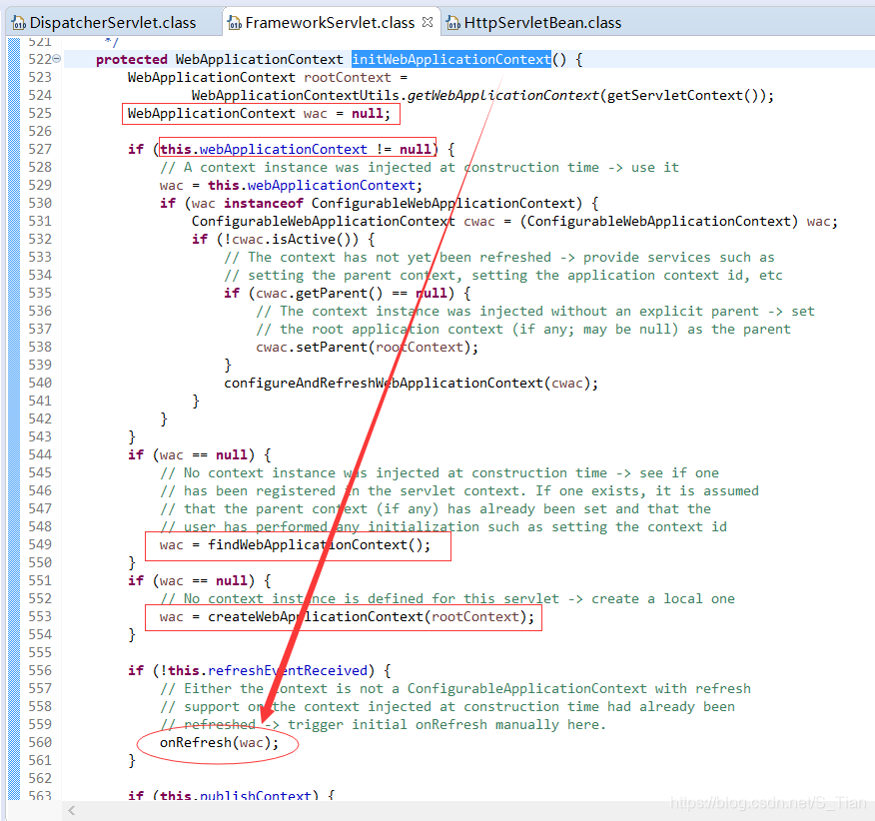
Task: Open the blog.csdn.net watermark link
Action: 767,800
